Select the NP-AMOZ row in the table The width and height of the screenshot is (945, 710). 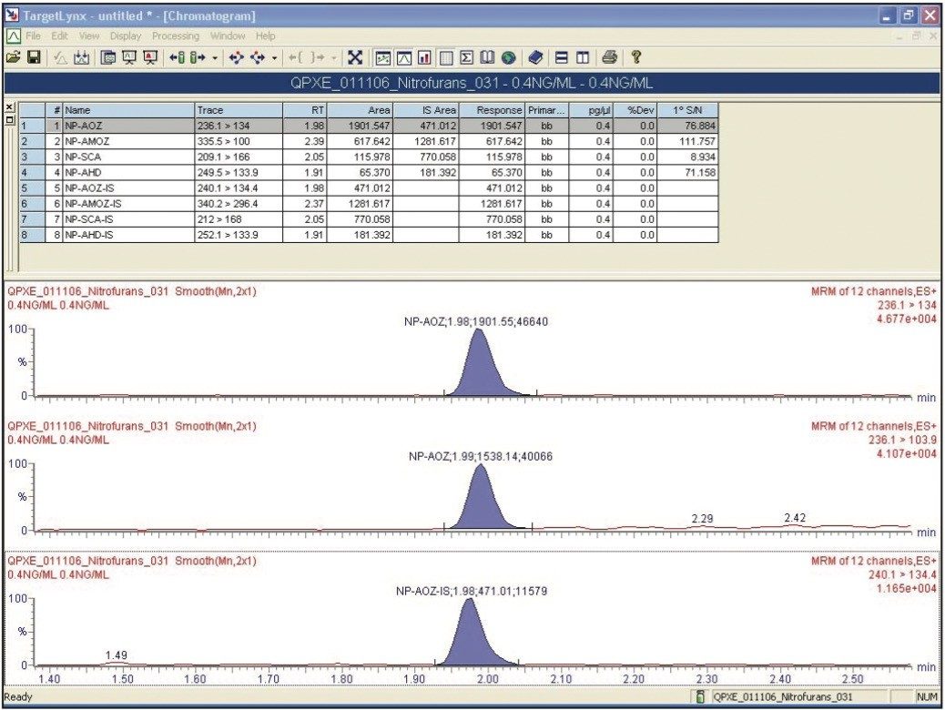click(x=127, y=141)
